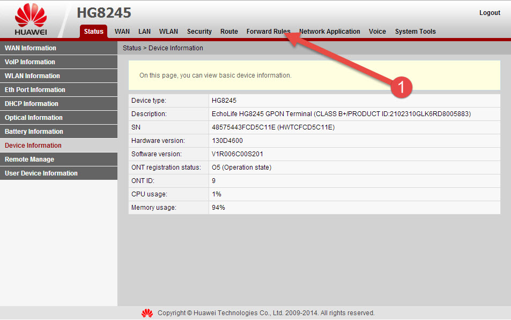This screenshot has width=511, height=320.
Task: Select the Security tab
Action: click(199, 32)
